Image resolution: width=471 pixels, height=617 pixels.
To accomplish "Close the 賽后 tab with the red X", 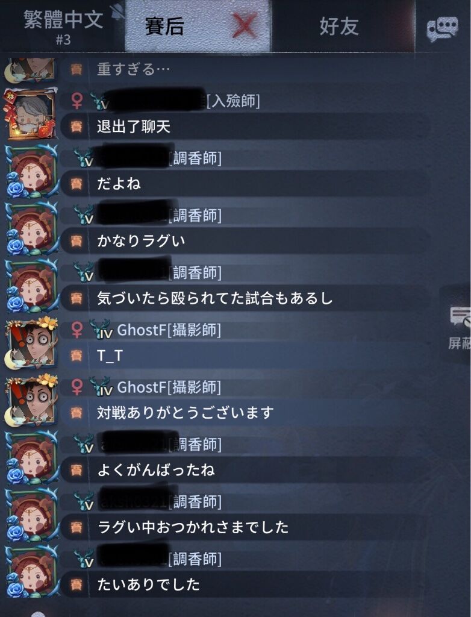I will point(243,26).
